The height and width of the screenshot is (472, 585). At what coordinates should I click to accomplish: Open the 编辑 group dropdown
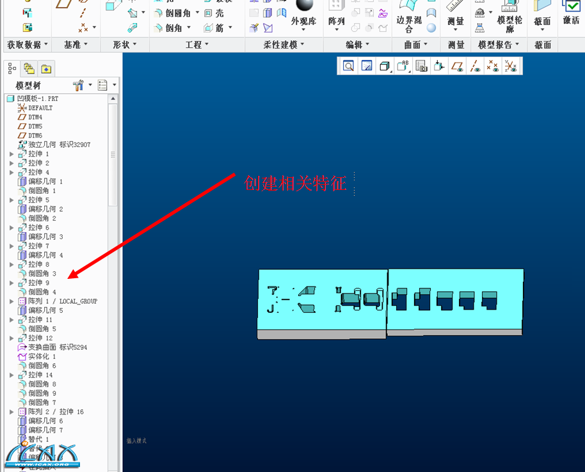coord(357,45)
